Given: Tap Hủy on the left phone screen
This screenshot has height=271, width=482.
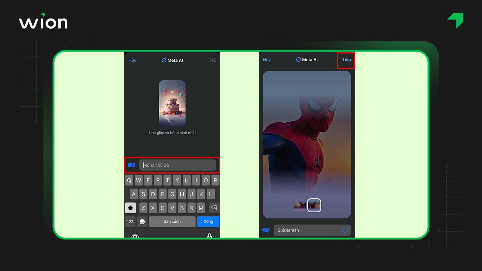Looking at the screenshot, I should [x=132, y=60].
